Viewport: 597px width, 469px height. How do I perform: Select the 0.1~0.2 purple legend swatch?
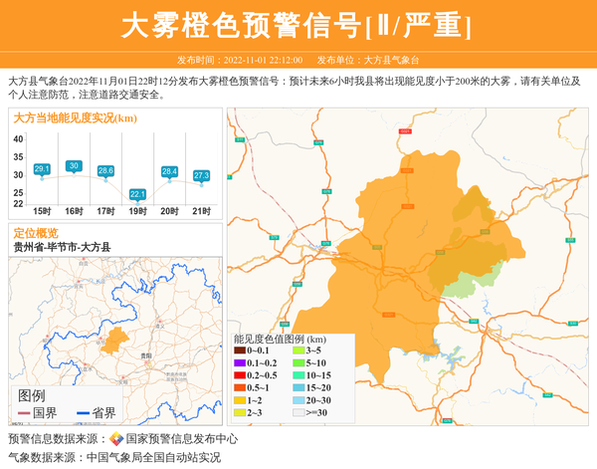tap(240, 363)
